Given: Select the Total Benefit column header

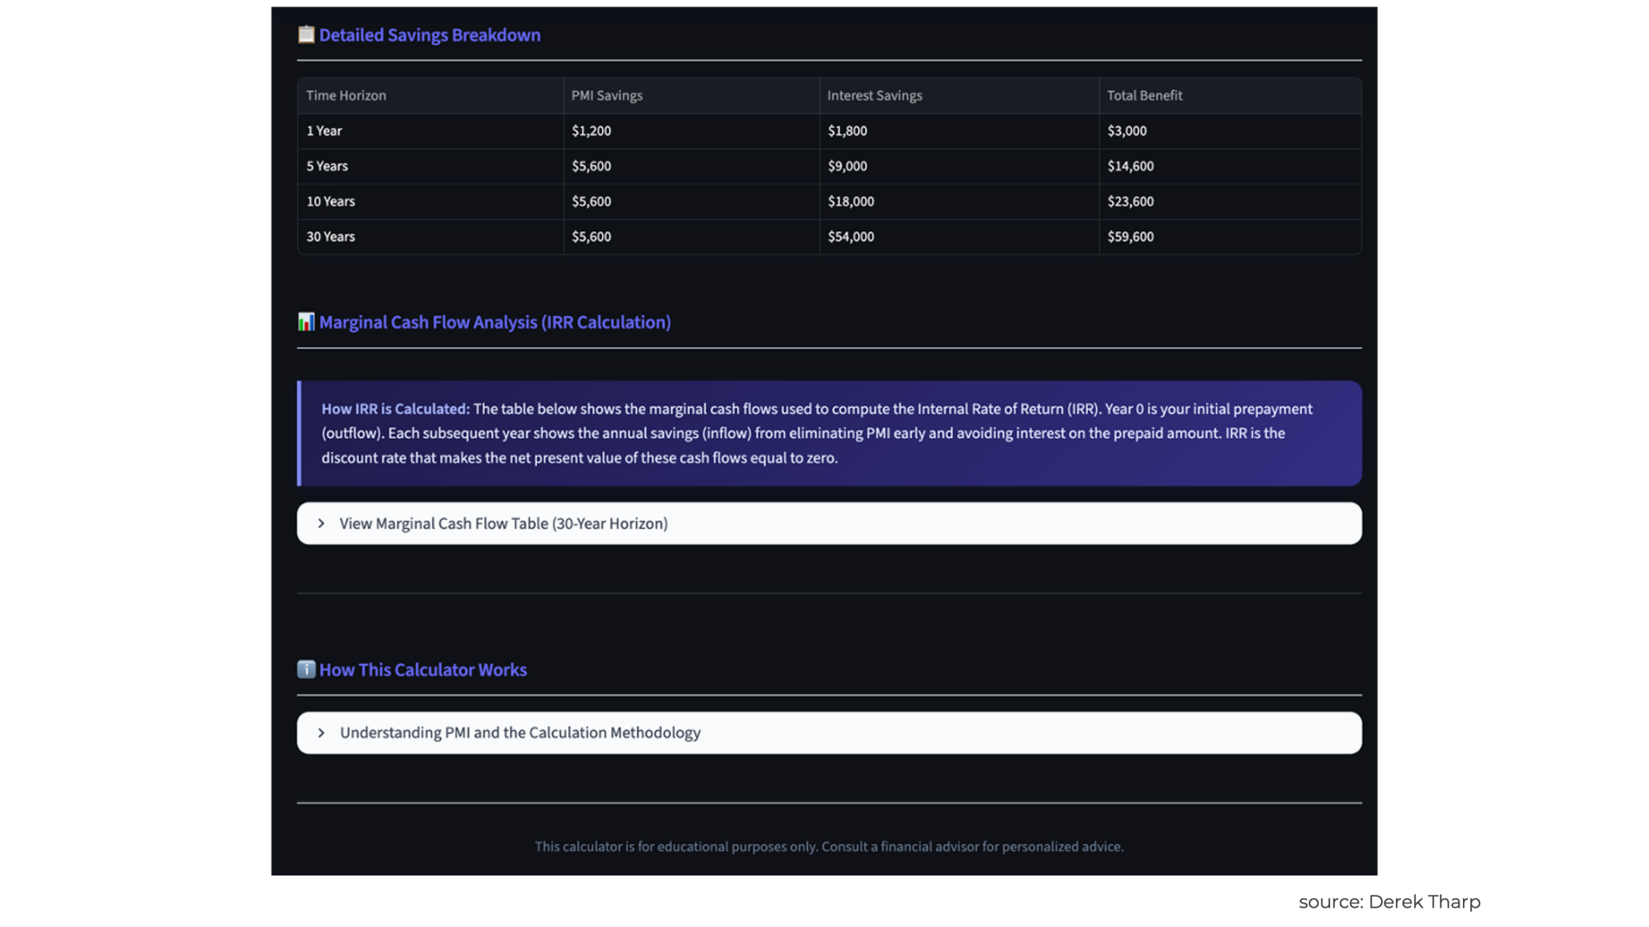Looking at the screenshot, I should coord(1144,95).
